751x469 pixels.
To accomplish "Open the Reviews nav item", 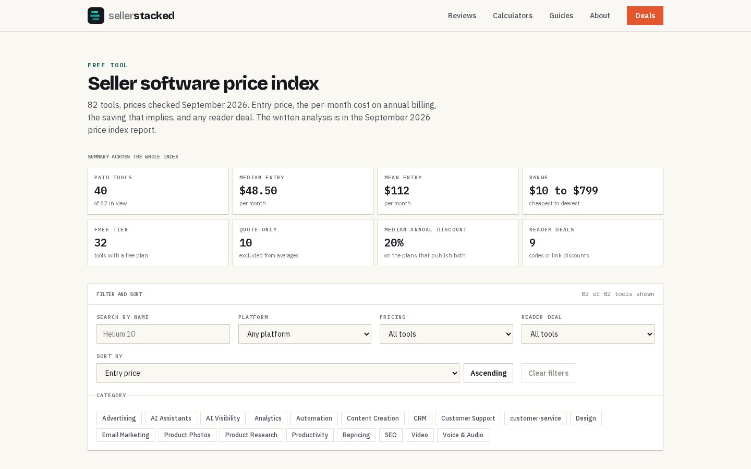I will tap(462, 16).
